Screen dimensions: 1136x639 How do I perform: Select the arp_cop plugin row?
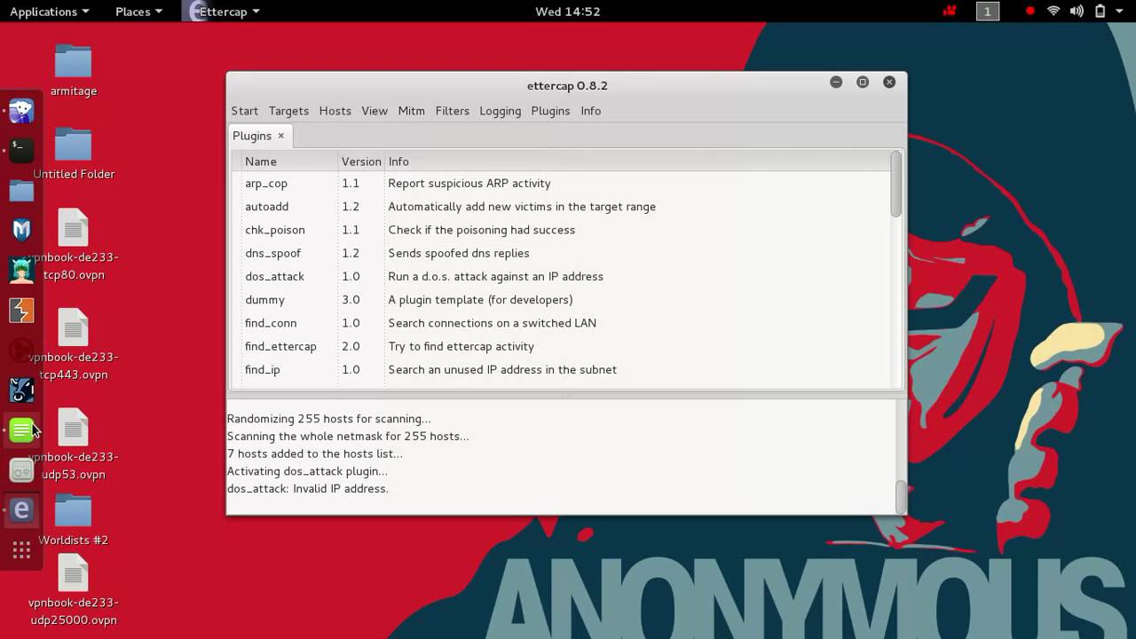coord(561,184)
